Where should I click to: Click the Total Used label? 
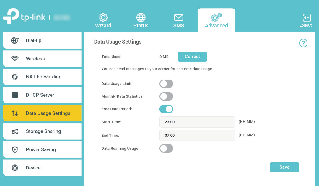(x=111, y=57)
